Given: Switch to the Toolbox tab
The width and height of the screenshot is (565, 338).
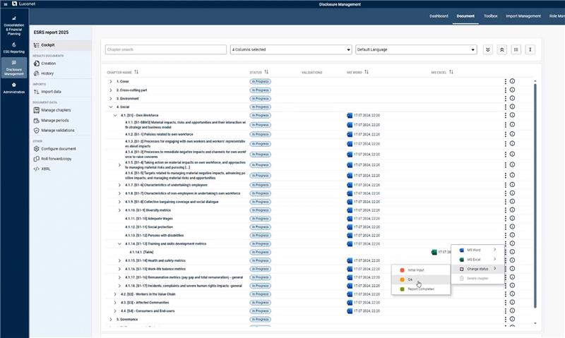Looking at the screenshot, I should click(490, 16).
